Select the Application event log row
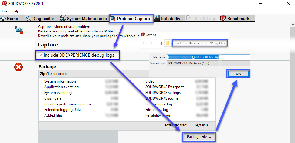 [61, 87]
